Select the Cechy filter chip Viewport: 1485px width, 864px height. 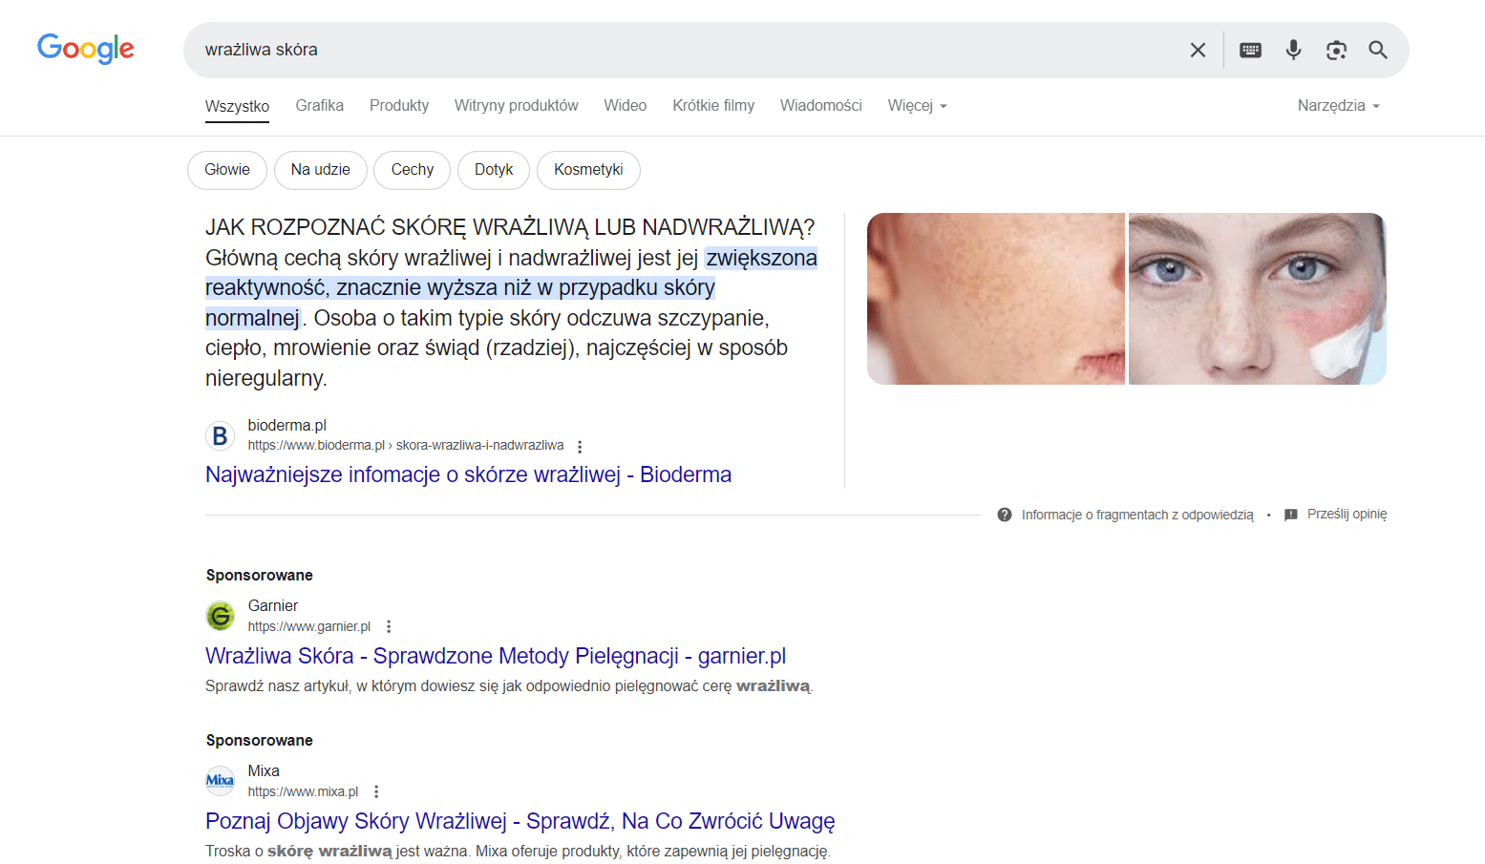pos(413,170)
